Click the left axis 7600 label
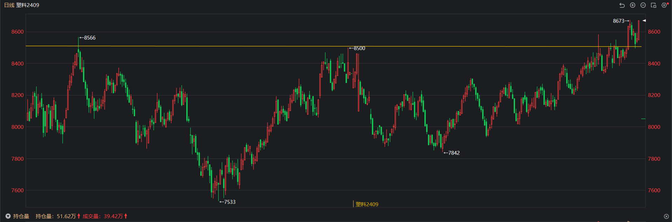 tap(18, 190)
